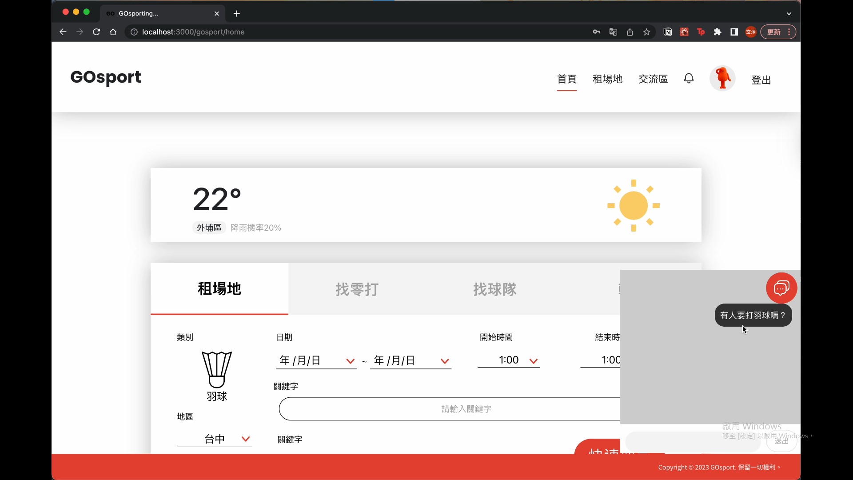Switch to the 找零打 tab
The width and height of the screenshot is (853, 480).
pos(357,289)
